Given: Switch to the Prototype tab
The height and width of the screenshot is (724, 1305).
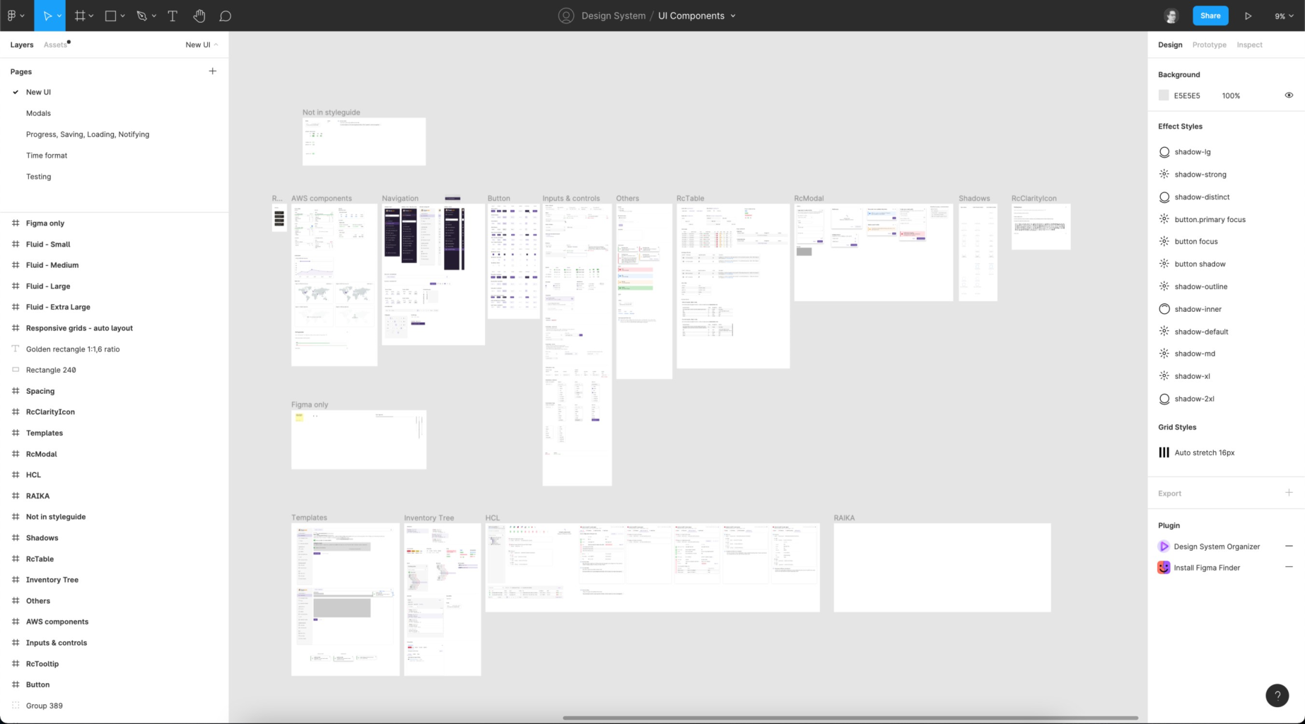Looking at the screenshot, I should tap(1209, 45).
